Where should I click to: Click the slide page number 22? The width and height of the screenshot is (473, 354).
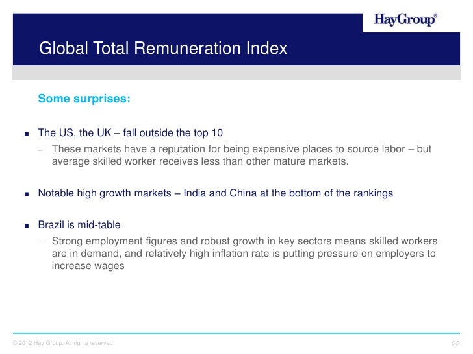pos(455,344)
